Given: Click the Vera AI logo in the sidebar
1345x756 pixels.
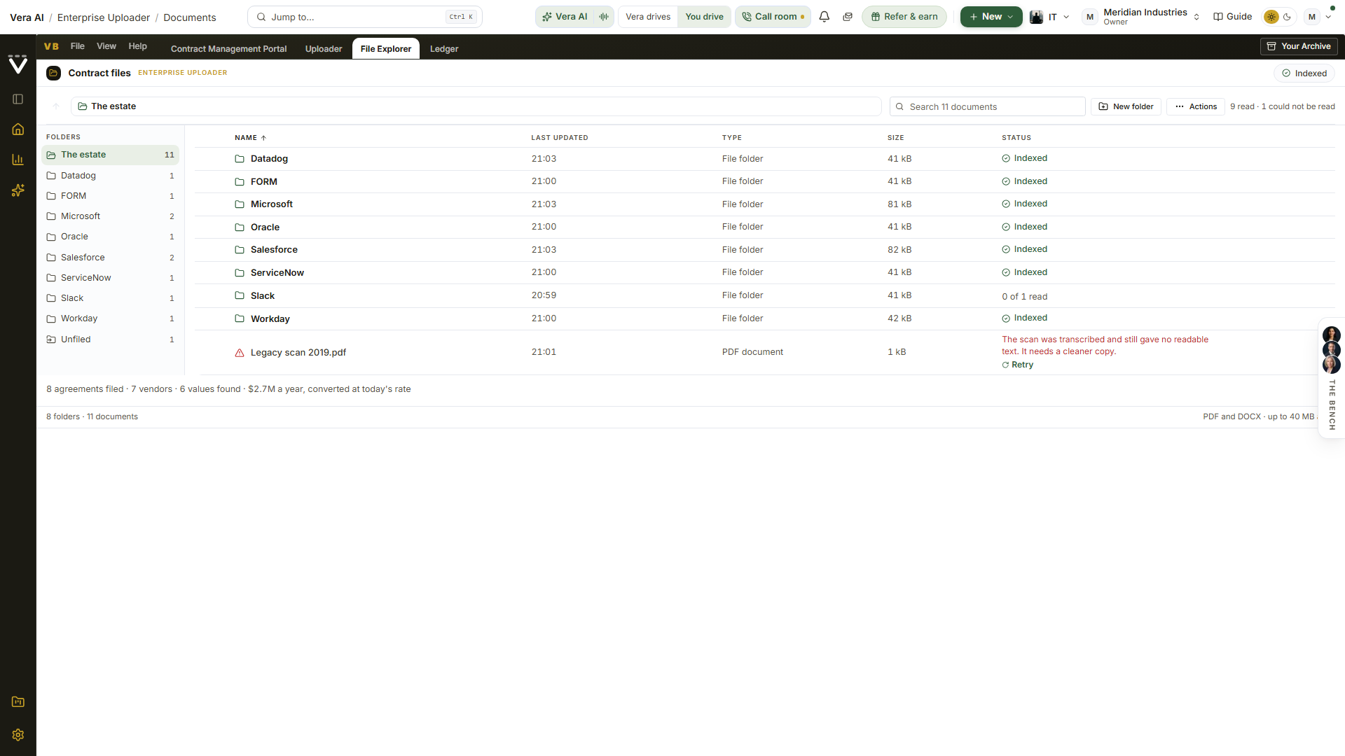Looking at the screenshot, I should point(18,64).
